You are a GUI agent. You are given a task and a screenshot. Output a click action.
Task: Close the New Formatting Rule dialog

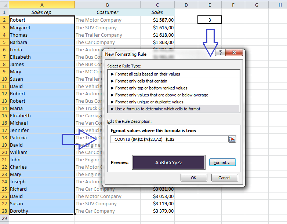pyautogui.click(x=234, y=53)
